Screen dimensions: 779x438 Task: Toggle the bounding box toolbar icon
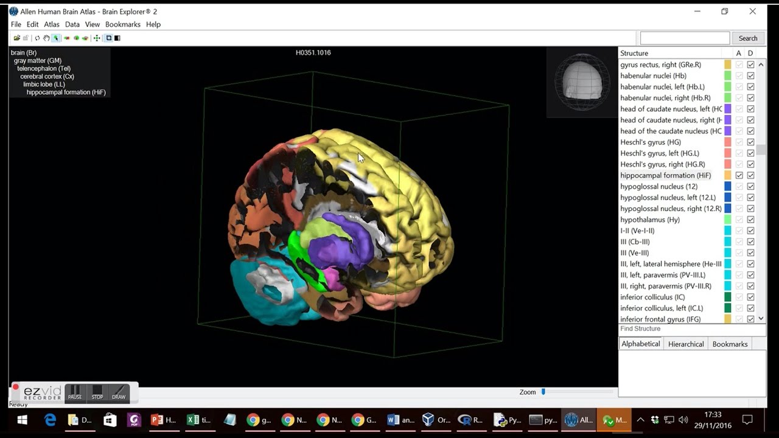pyautogui.click(x=108, y=38)
